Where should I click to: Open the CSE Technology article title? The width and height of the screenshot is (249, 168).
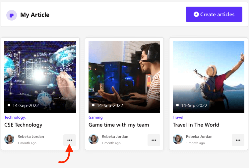click(23, 125)
